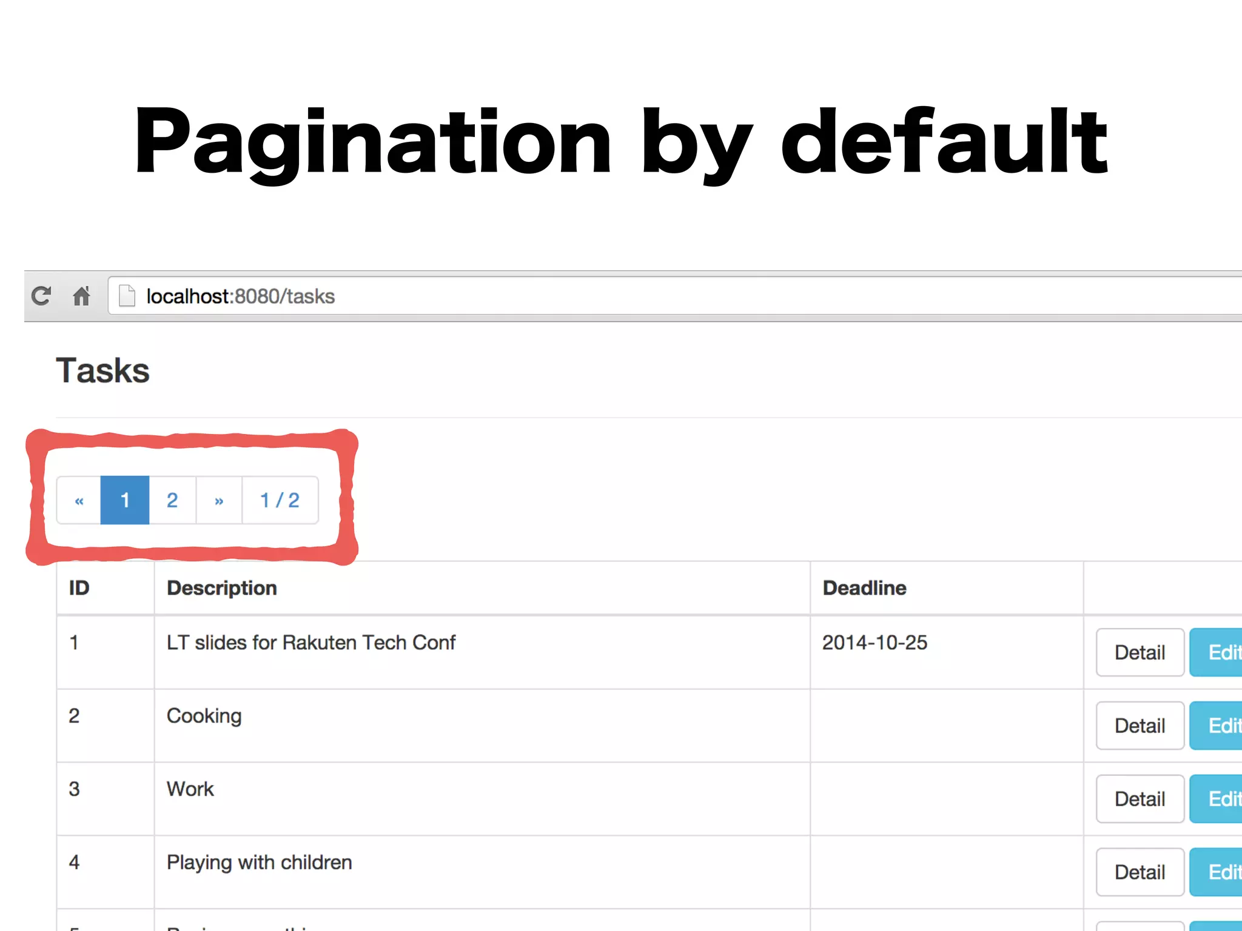
Task: Go to next page with » button
Action: pos(219,500)
